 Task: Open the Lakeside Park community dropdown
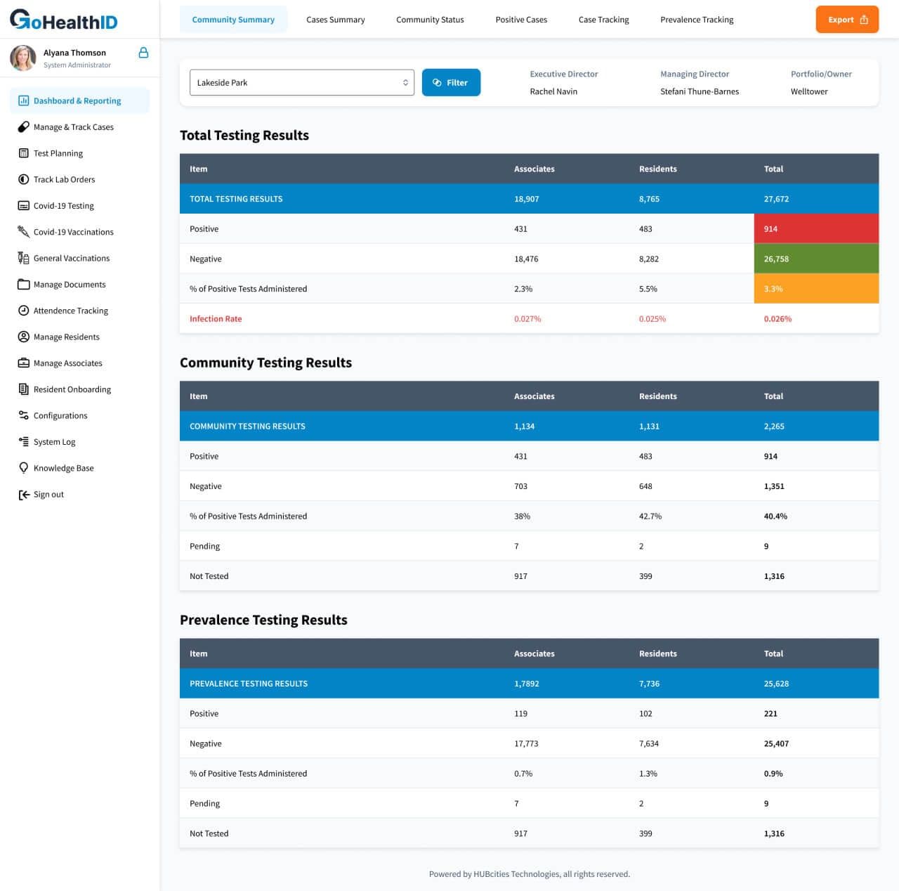(x=301, y=82)
